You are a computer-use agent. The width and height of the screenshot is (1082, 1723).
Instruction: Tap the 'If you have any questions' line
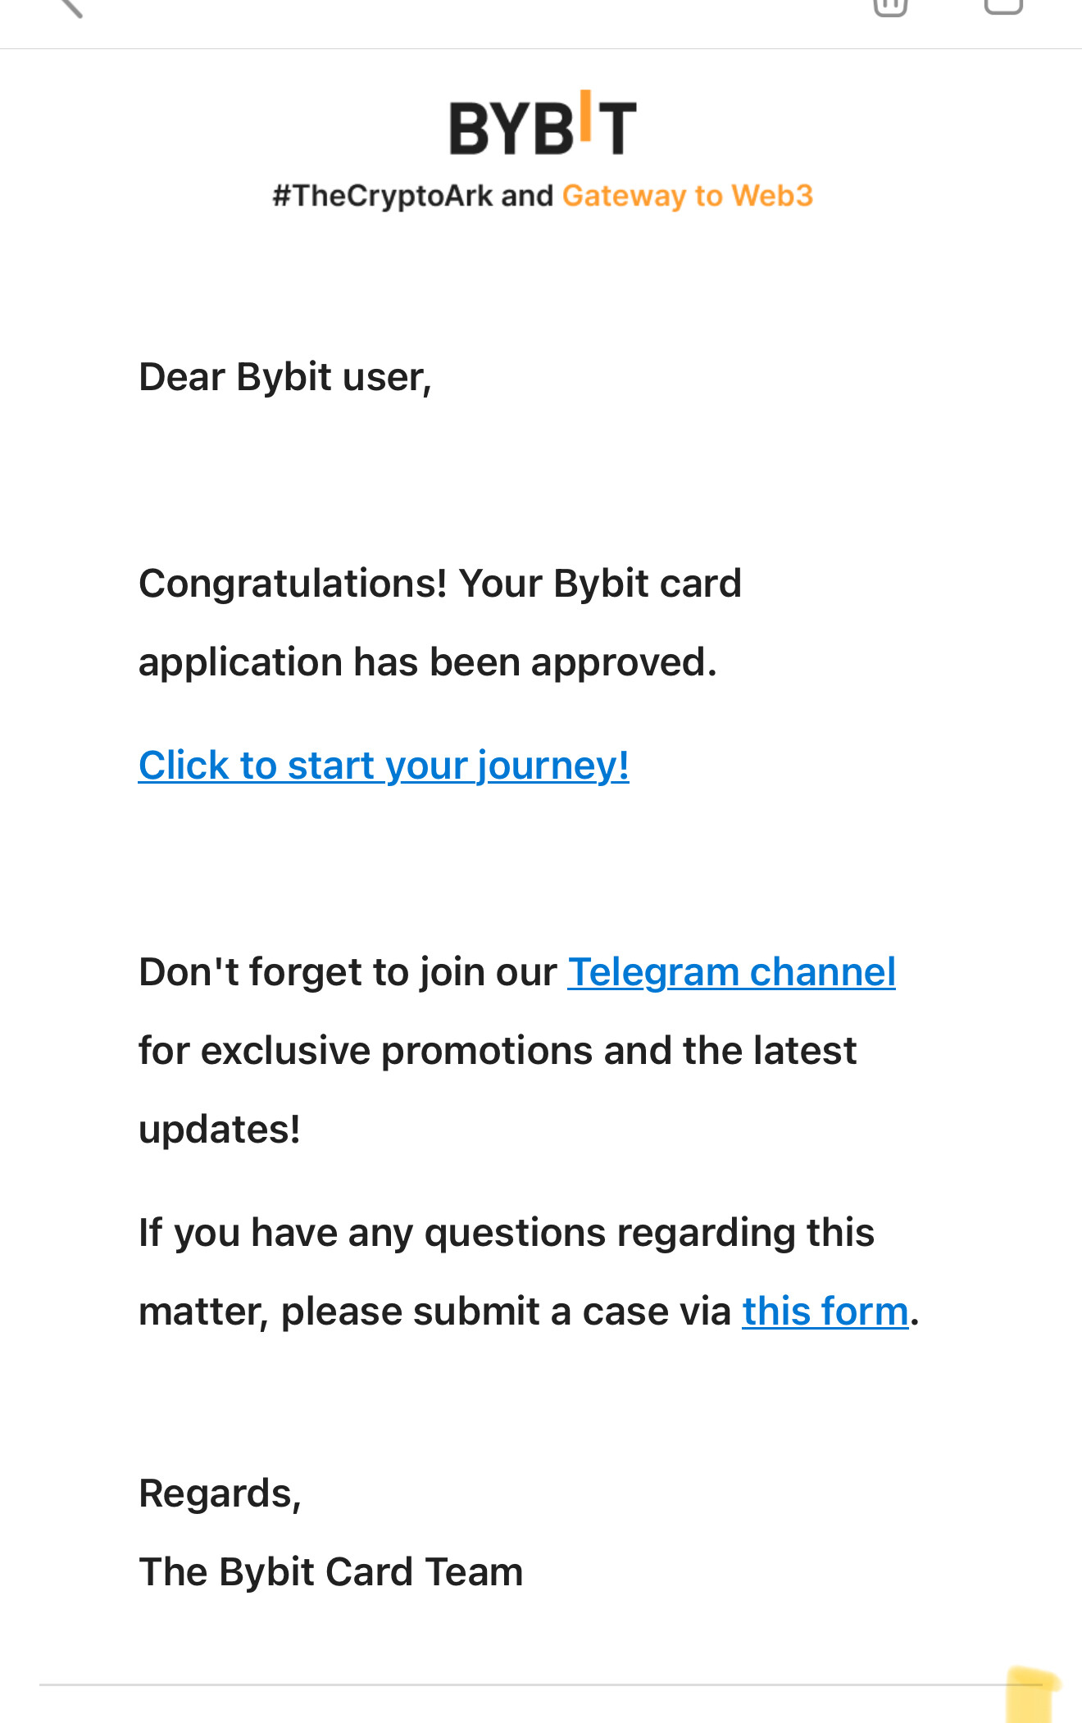507,1233
